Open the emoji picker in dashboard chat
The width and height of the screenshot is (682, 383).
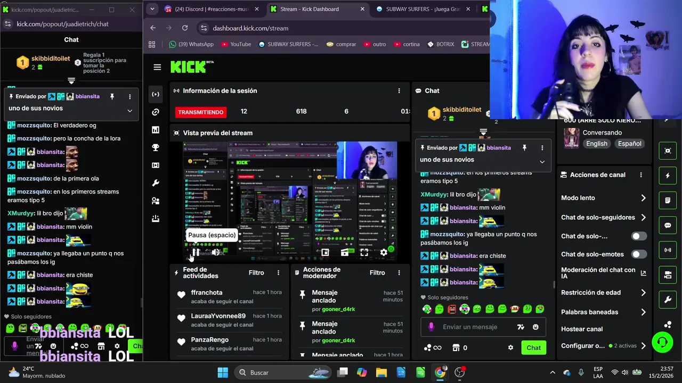click(x=535, y=327)
